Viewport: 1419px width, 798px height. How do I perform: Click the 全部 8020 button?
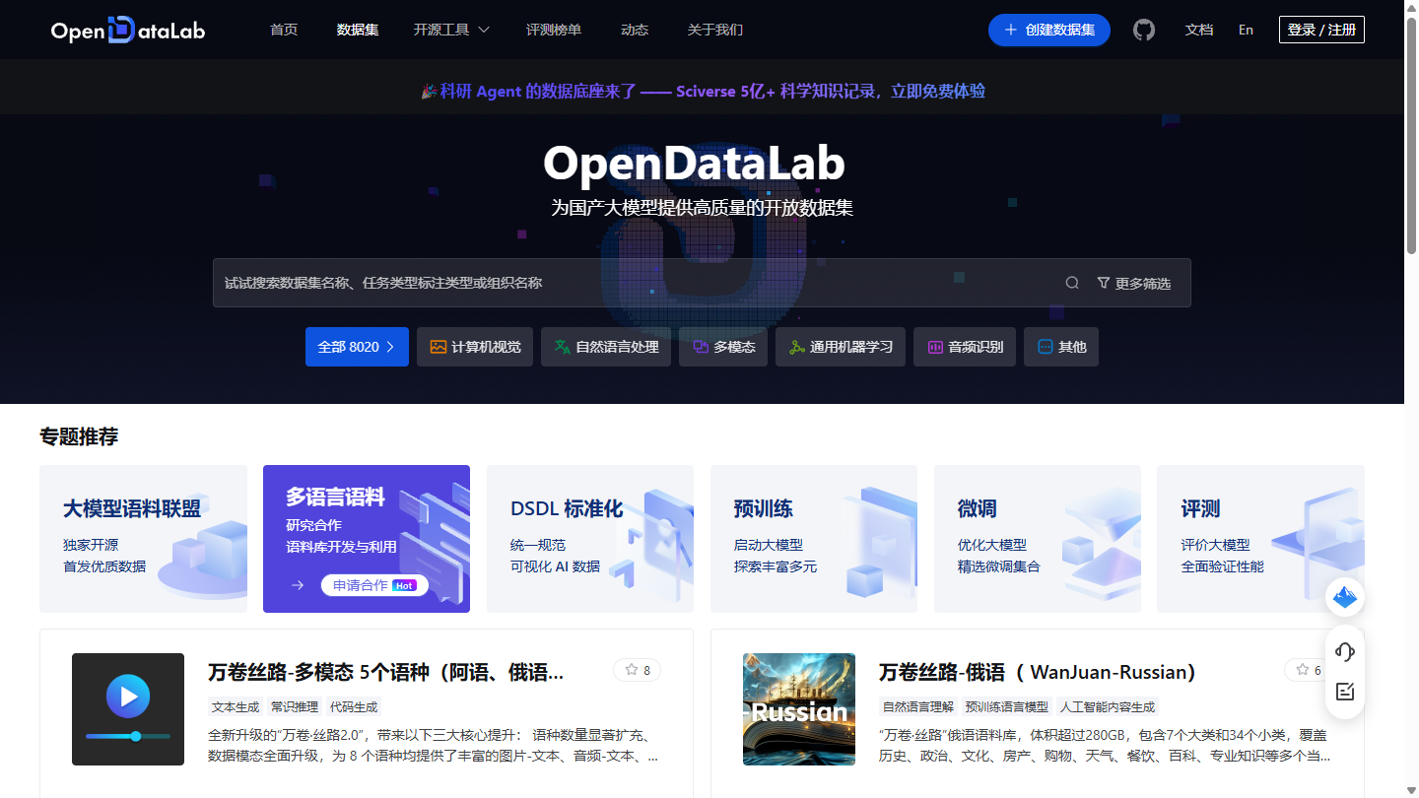(x=357, y=347)
